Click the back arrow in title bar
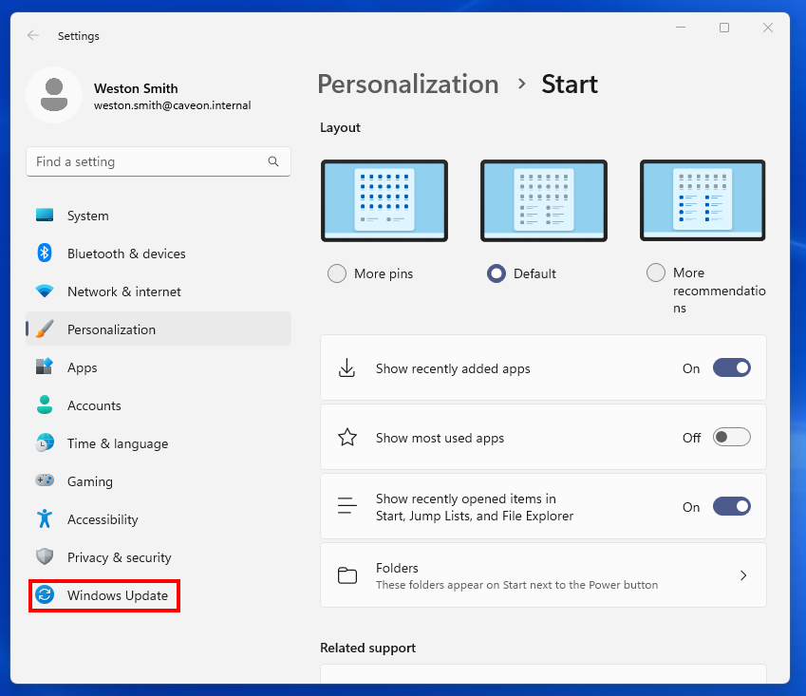Image resolution: width=806 pixels, height=696 pixels. [33, 35]
